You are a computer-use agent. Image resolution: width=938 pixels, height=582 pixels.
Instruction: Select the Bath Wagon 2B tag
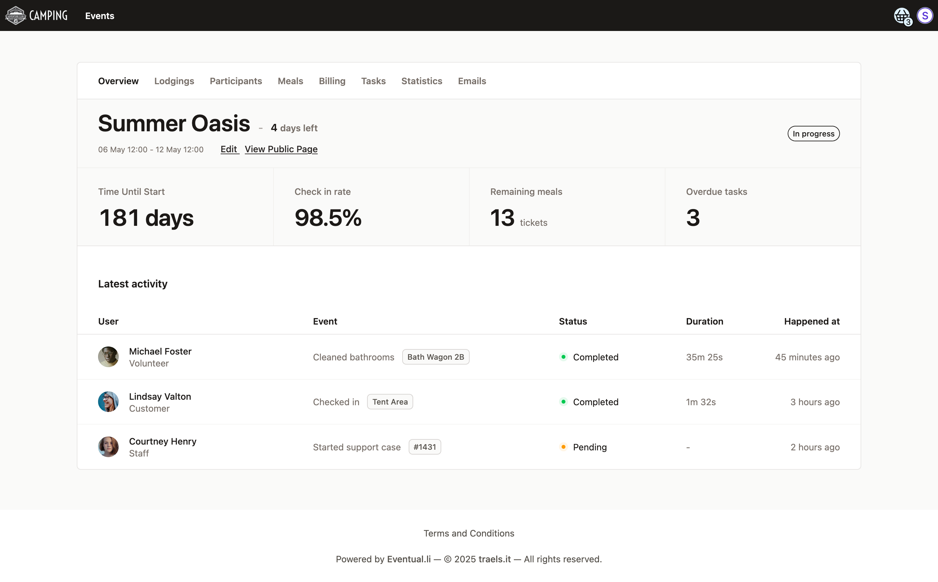coord(435,357)
